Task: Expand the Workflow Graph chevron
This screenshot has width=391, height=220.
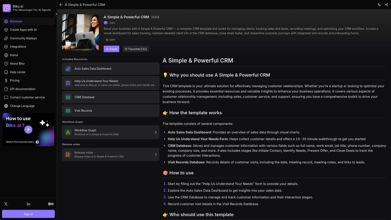Action: pos(155,132)
